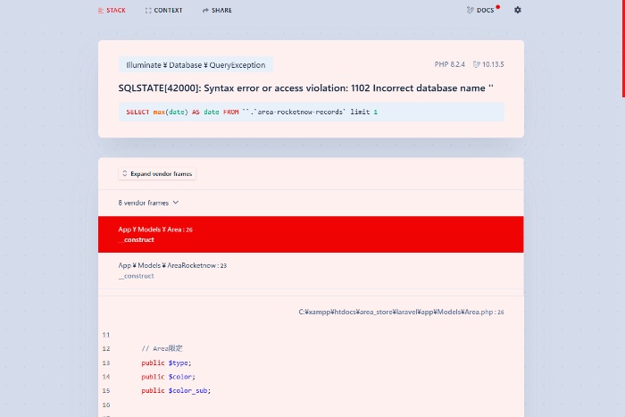
Task: Click code line 14 public $color
Action: 168,377
